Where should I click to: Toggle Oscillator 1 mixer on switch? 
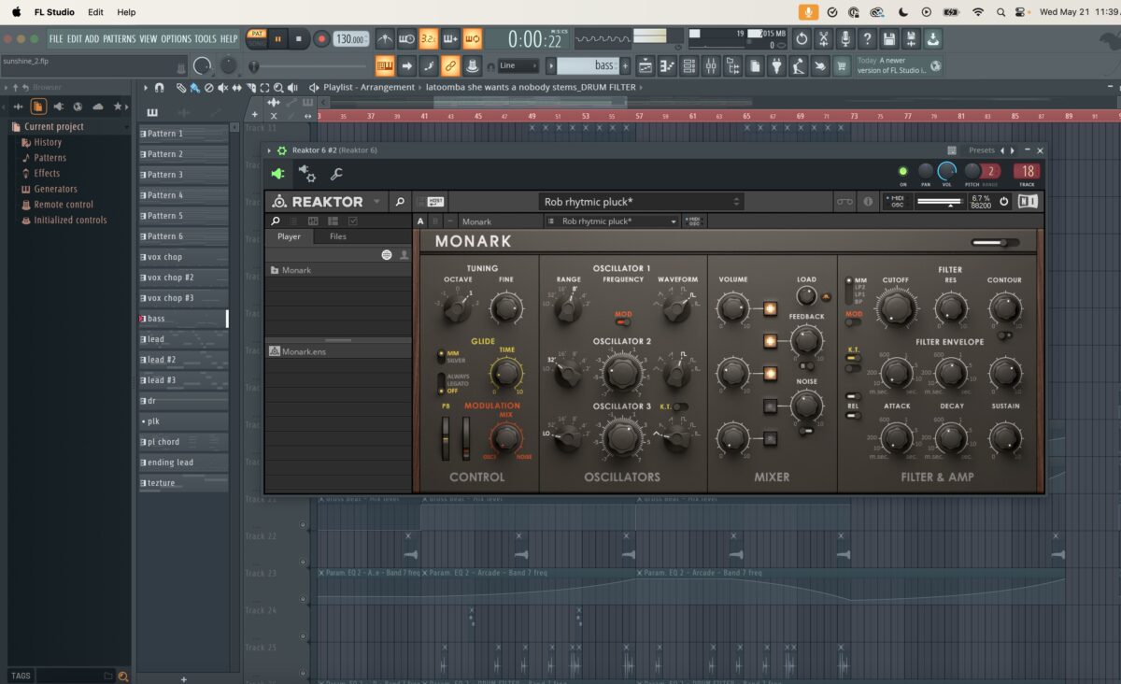point(770,307)
